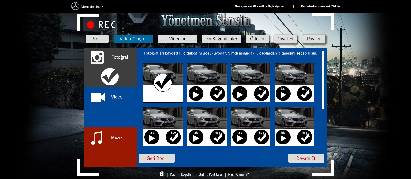This screenshot has width=411, height=179.
Task: Select the Video label in sidebar
Action: click(117, 97)
